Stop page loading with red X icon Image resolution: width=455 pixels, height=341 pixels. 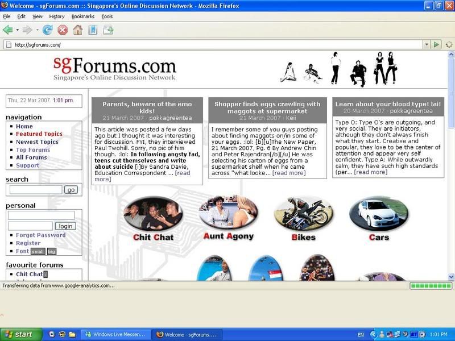[63, 30]
